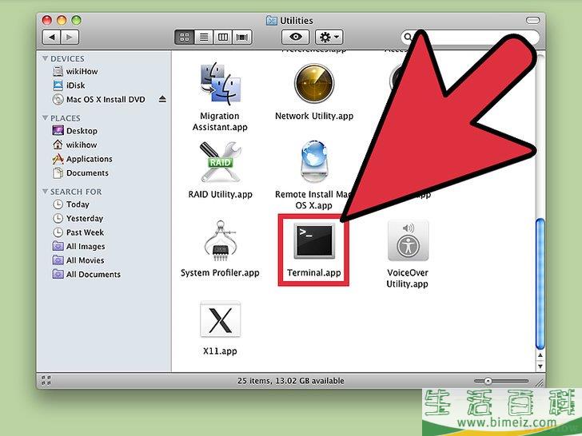Launch X11.app

(220, 321)
